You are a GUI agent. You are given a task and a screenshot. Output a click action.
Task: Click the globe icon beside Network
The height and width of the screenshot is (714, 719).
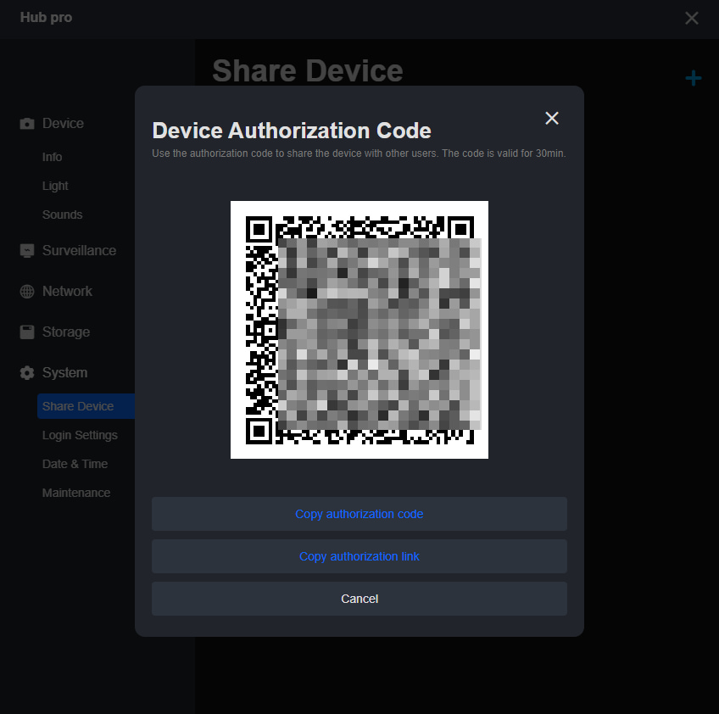click(x=27, y=291)
